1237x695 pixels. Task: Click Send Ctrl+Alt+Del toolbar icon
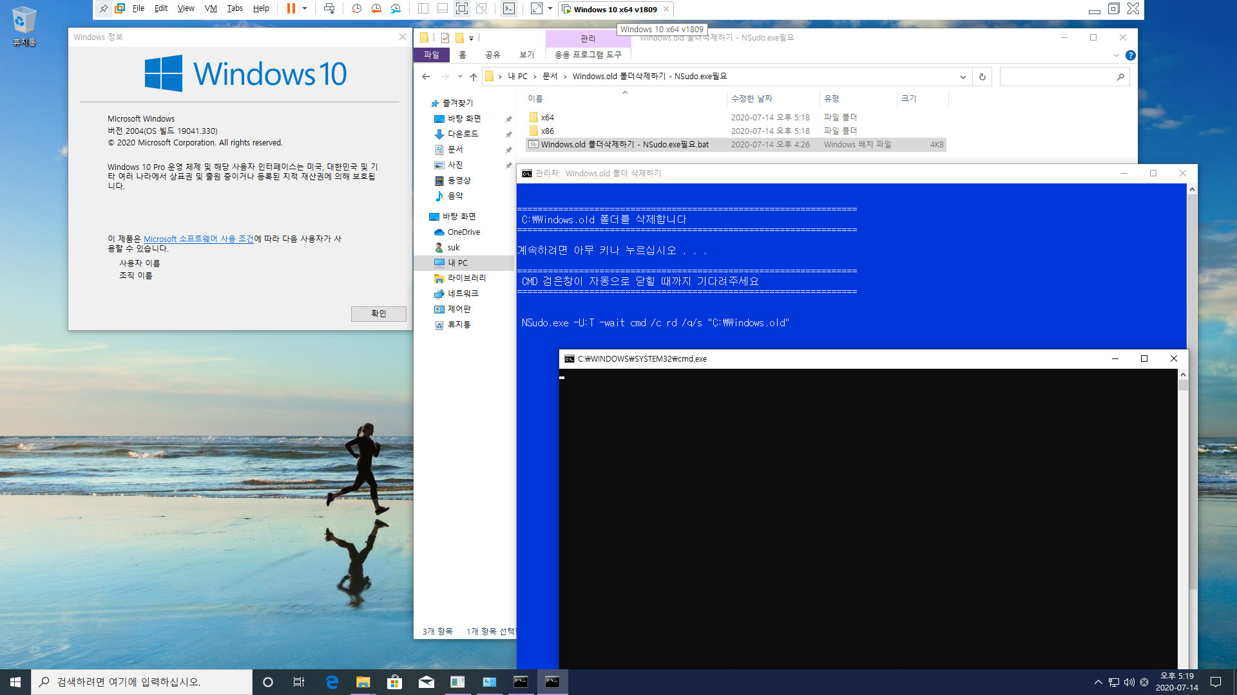329,9
